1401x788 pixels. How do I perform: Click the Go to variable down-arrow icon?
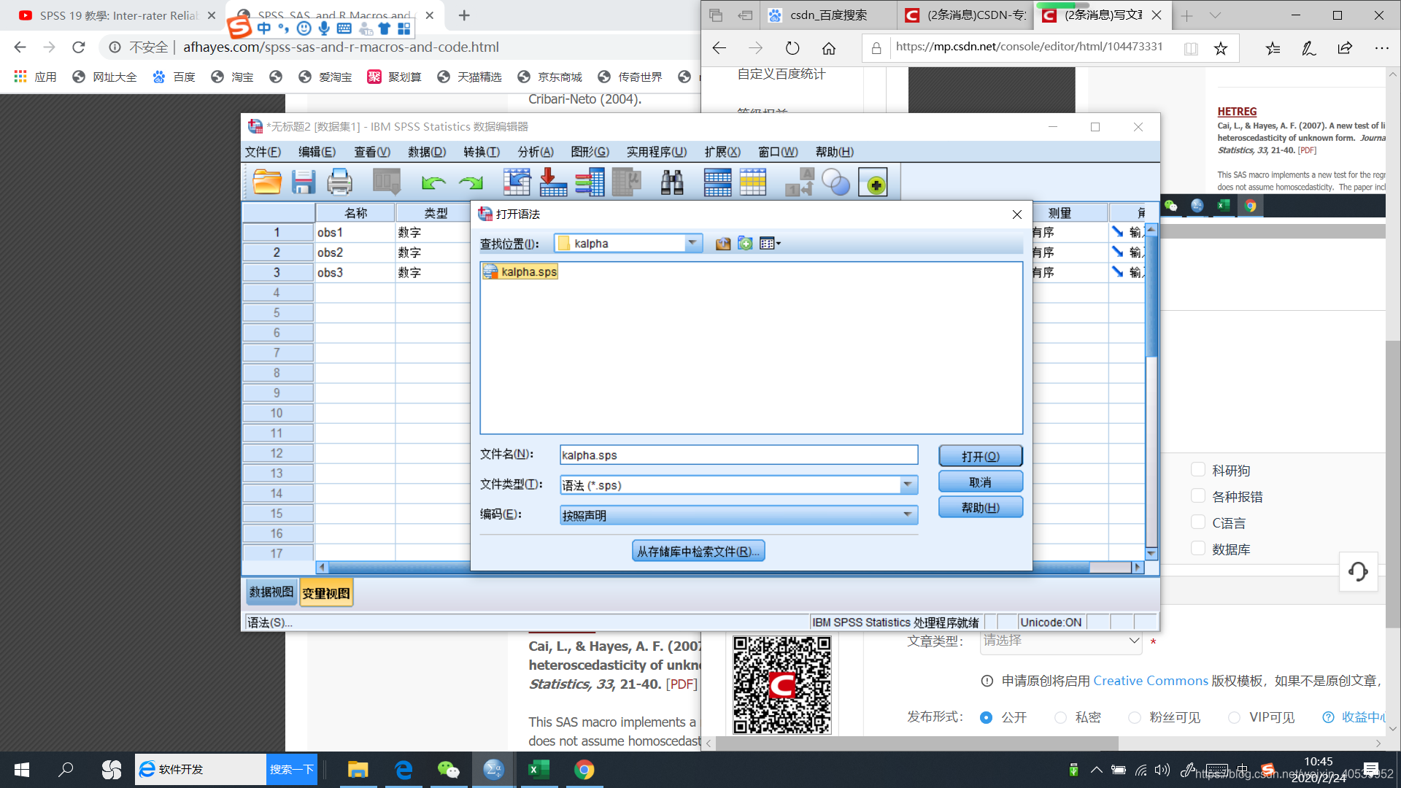tap(553, 182)
